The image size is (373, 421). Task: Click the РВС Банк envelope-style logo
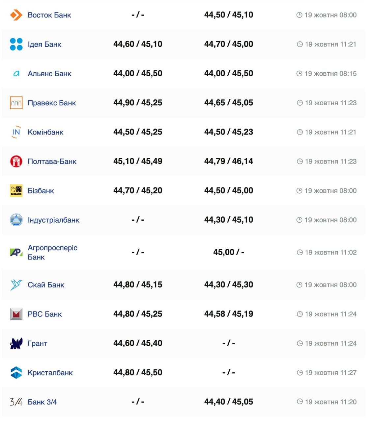coord(16,314)
